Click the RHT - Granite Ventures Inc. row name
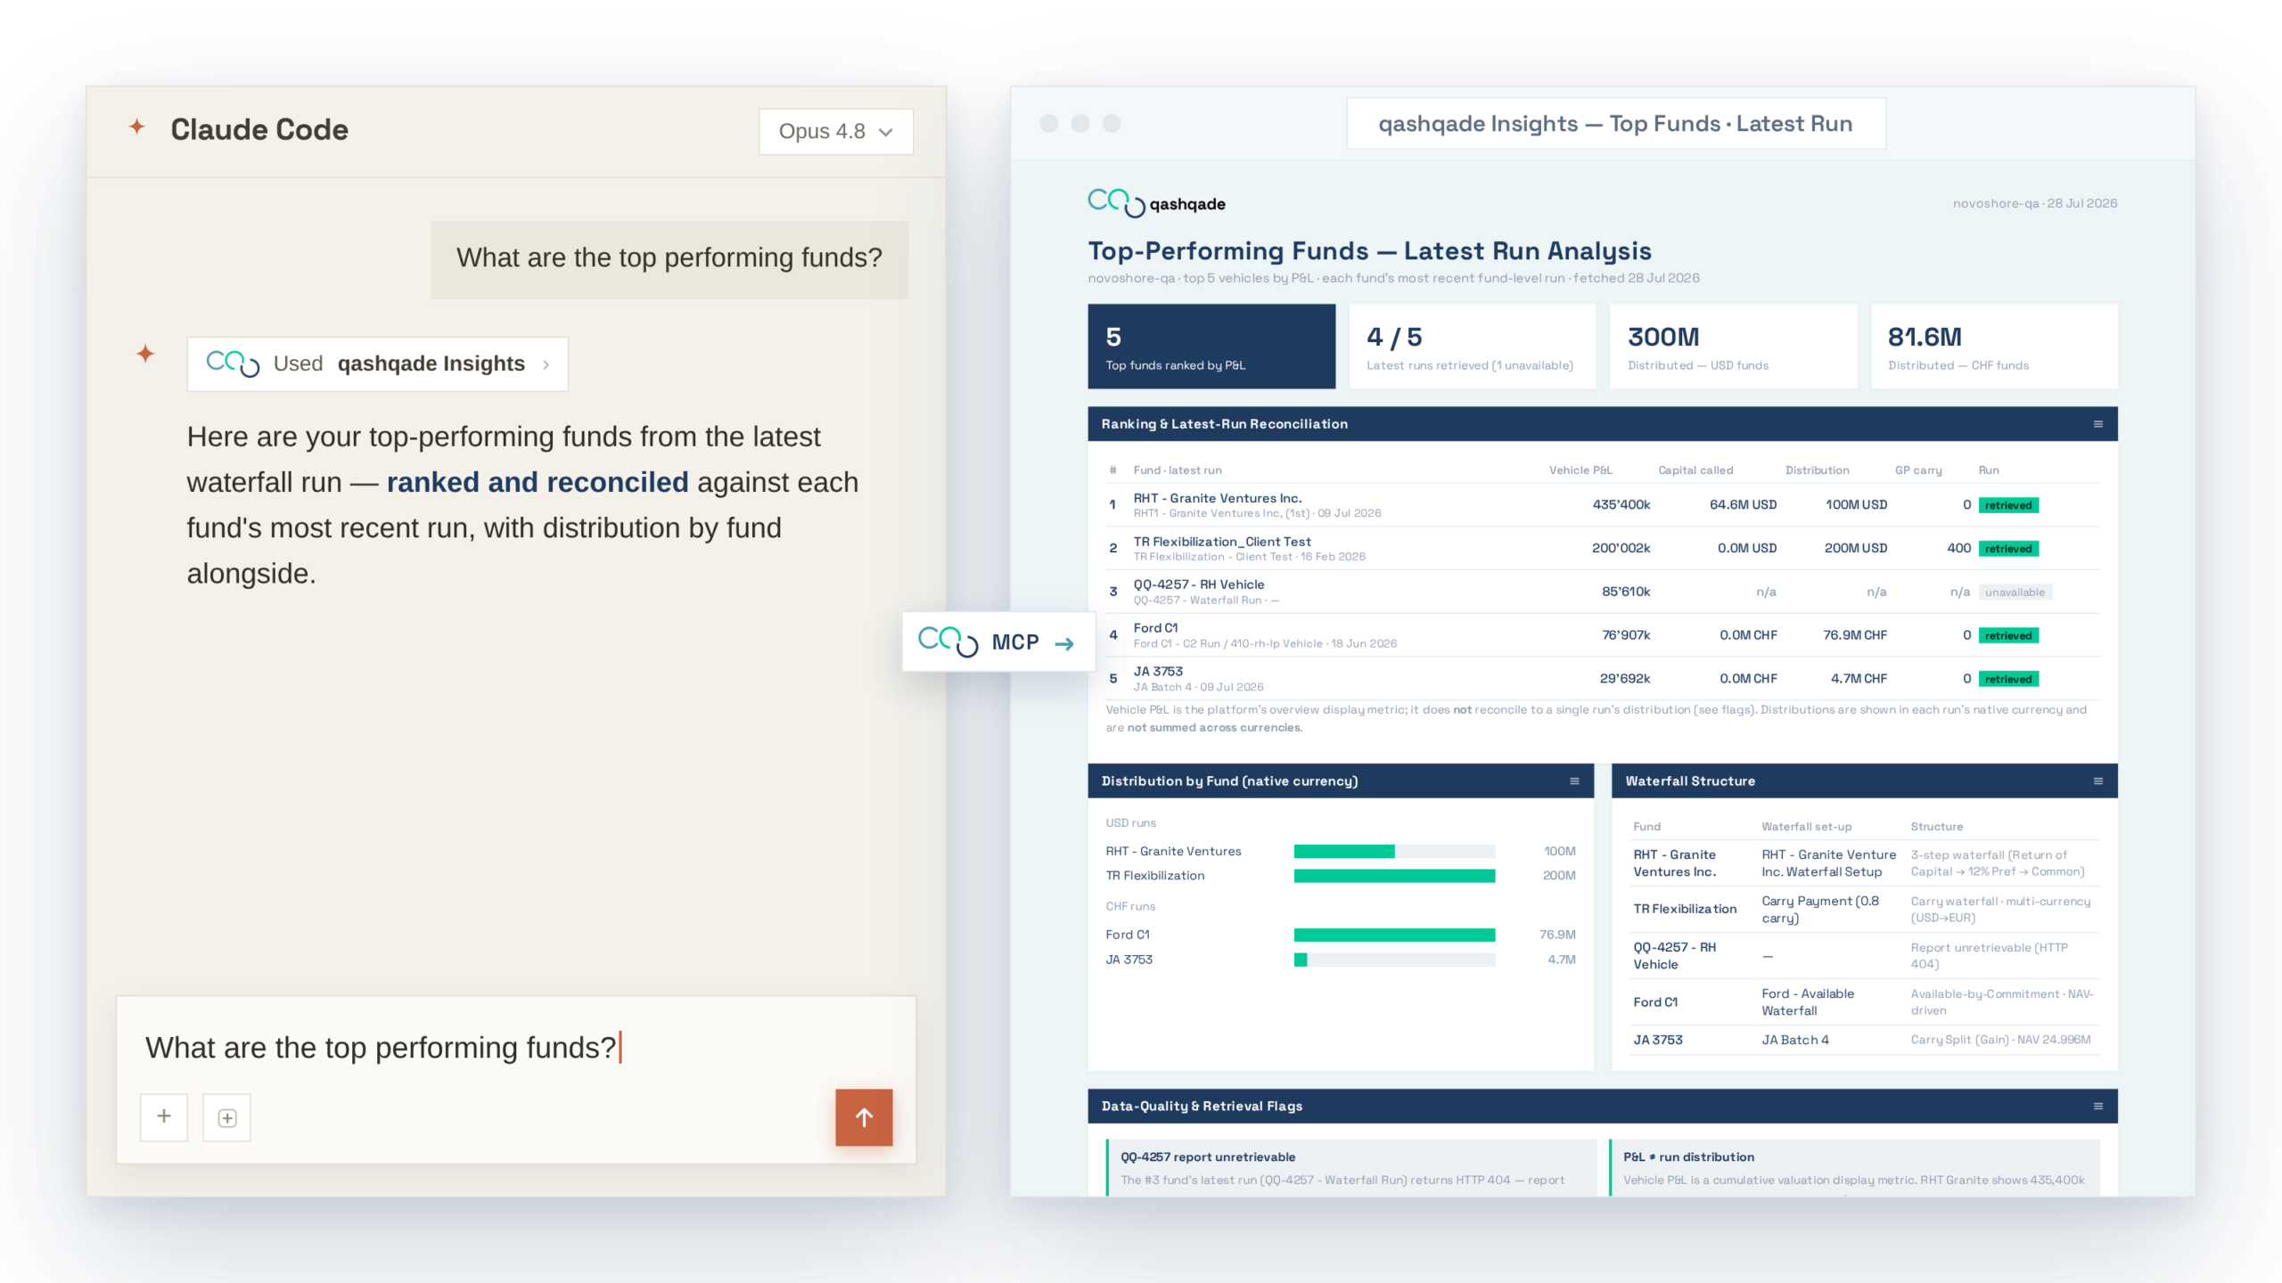 pos(1217,498)
